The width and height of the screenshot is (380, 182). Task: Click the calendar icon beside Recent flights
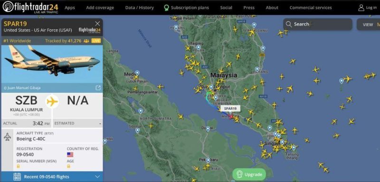pos(17,177)
